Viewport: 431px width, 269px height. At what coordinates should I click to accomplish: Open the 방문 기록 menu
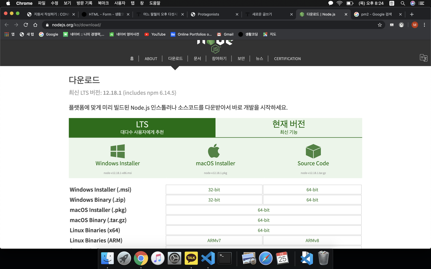coord(84,3)
